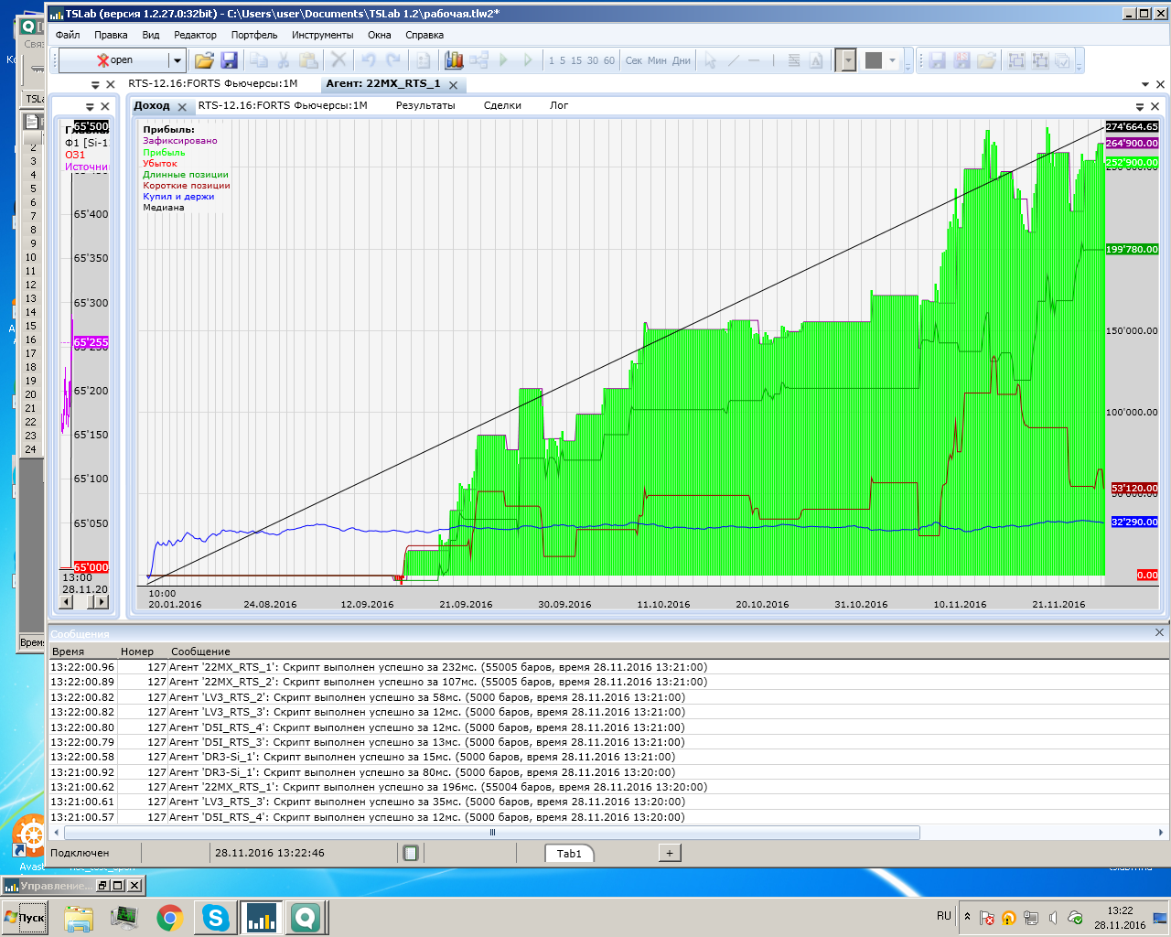
Task: Open the gray color square dropdown arrow
Action: point(893,60)
